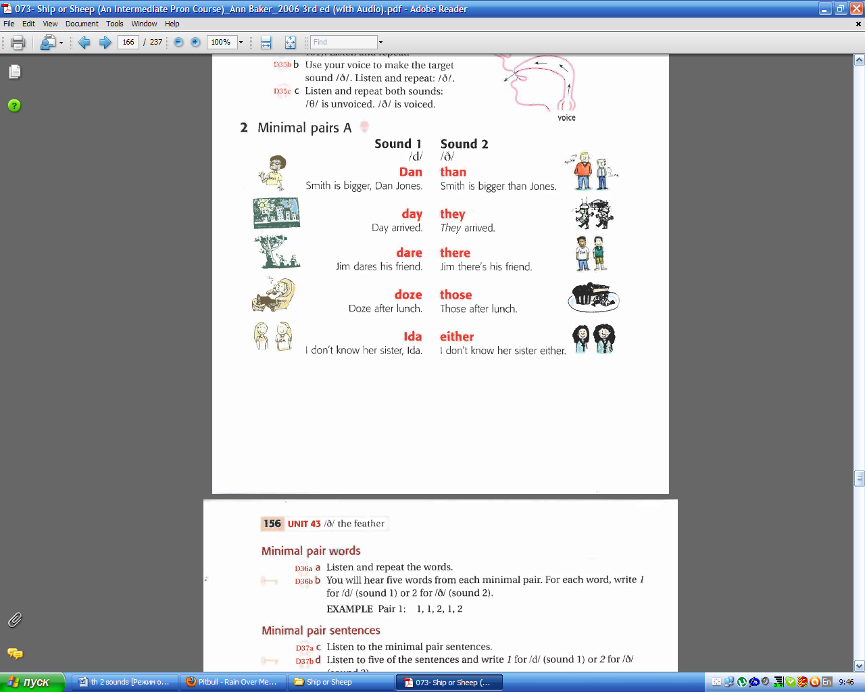The width and height of the screenshot is (865, 692).
Task: Open the zoom level dropdown arrow
Action: pyautogui.click(x=241, y=42)
